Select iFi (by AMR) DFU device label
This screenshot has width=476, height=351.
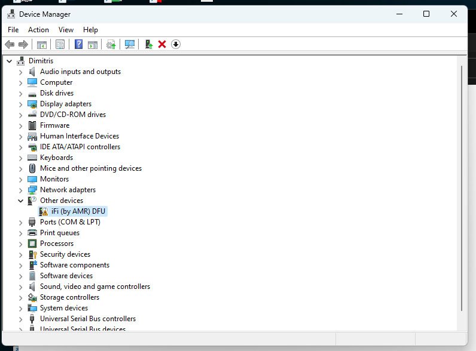coord(78,211)
